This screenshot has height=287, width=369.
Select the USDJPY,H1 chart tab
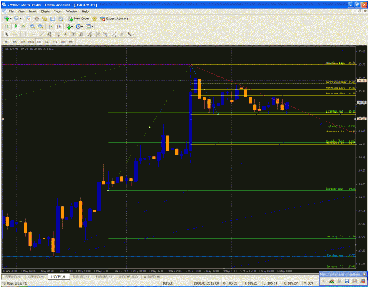(58, 277)
